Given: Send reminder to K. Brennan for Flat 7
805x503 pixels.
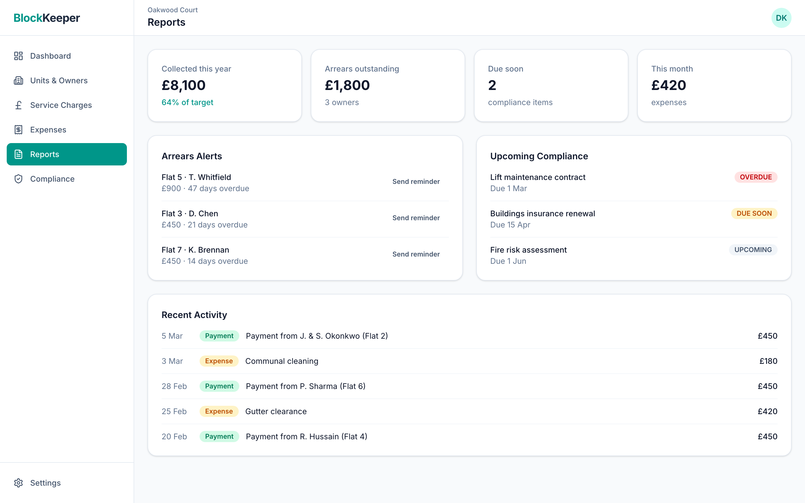Looking at the screenshot, I should 416,254.
